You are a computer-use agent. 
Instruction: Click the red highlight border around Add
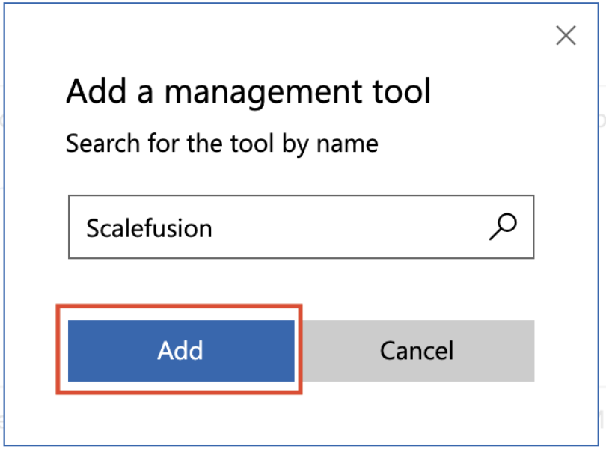179,307
